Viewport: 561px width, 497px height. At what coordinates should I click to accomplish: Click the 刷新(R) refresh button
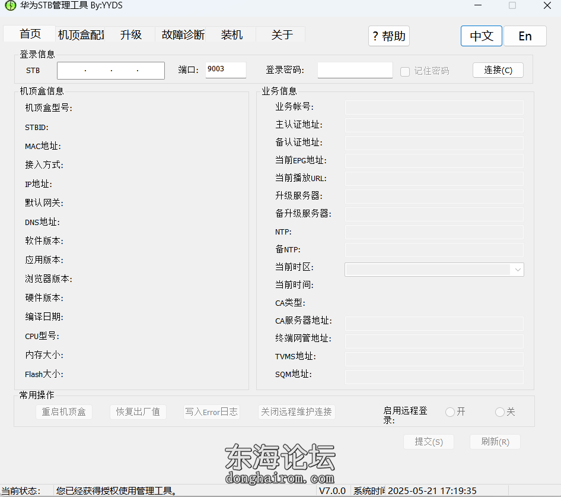[495, 442]
